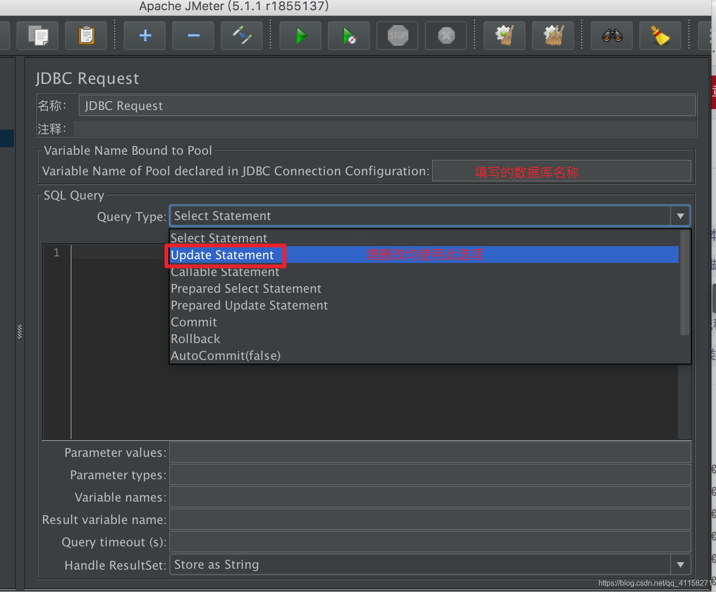Choose Update Statement option

pyautogui.click(x=424, y=255)
